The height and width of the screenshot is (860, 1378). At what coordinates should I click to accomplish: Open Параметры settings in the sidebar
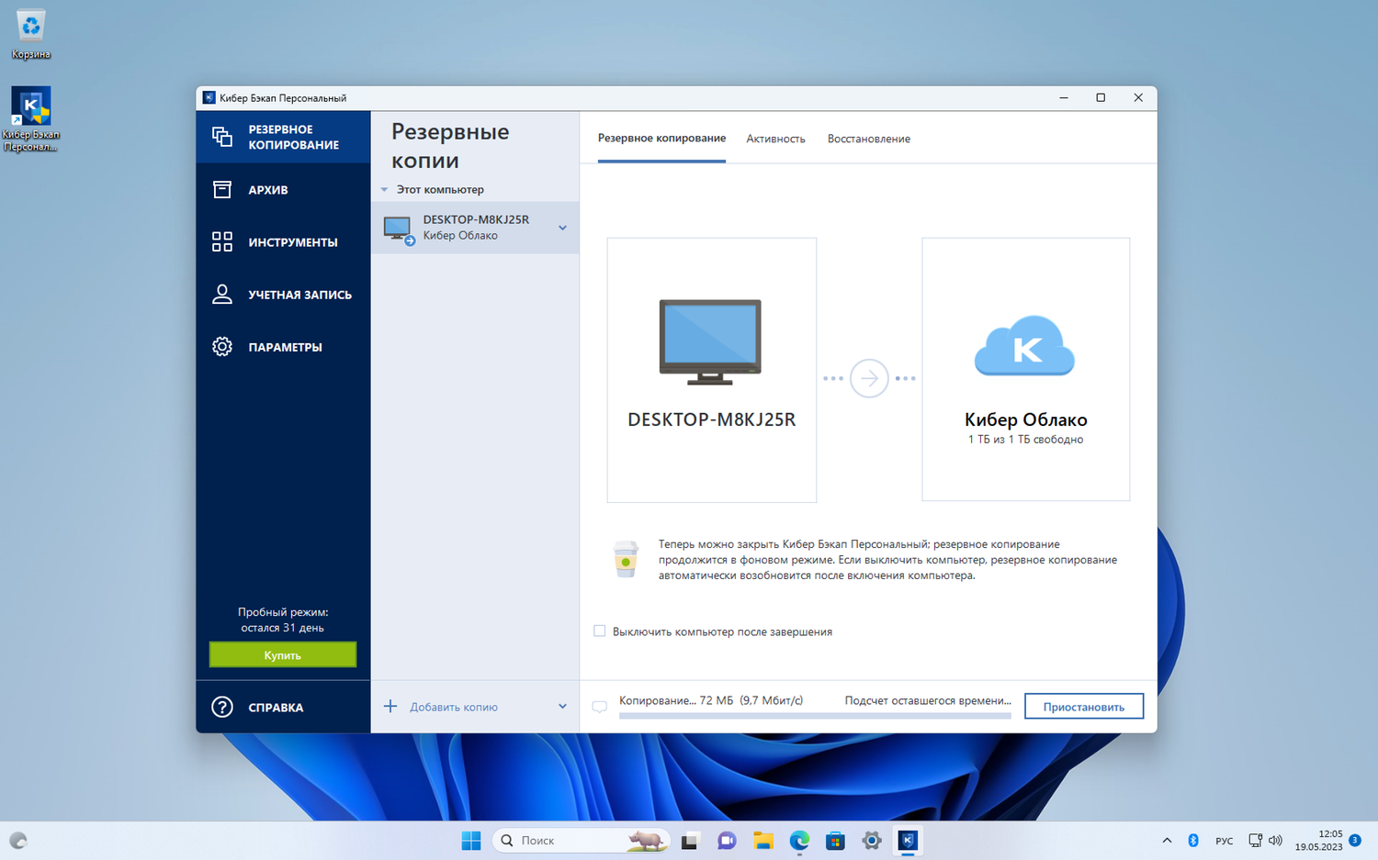[283, 347]
